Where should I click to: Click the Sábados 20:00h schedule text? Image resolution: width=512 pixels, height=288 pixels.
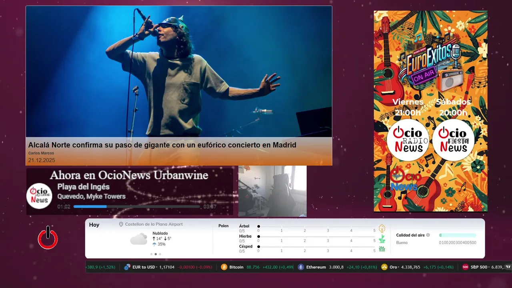453,107
